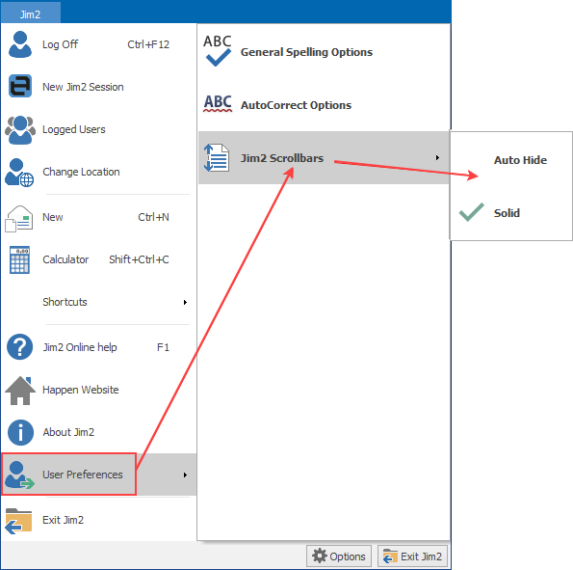
Task: Click the AutoCorrect Options ABC icon
Action: click(218, 103)
